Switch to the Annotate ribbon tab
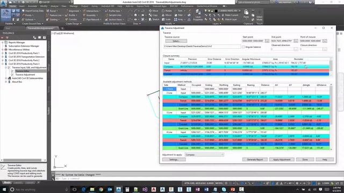 32,6
